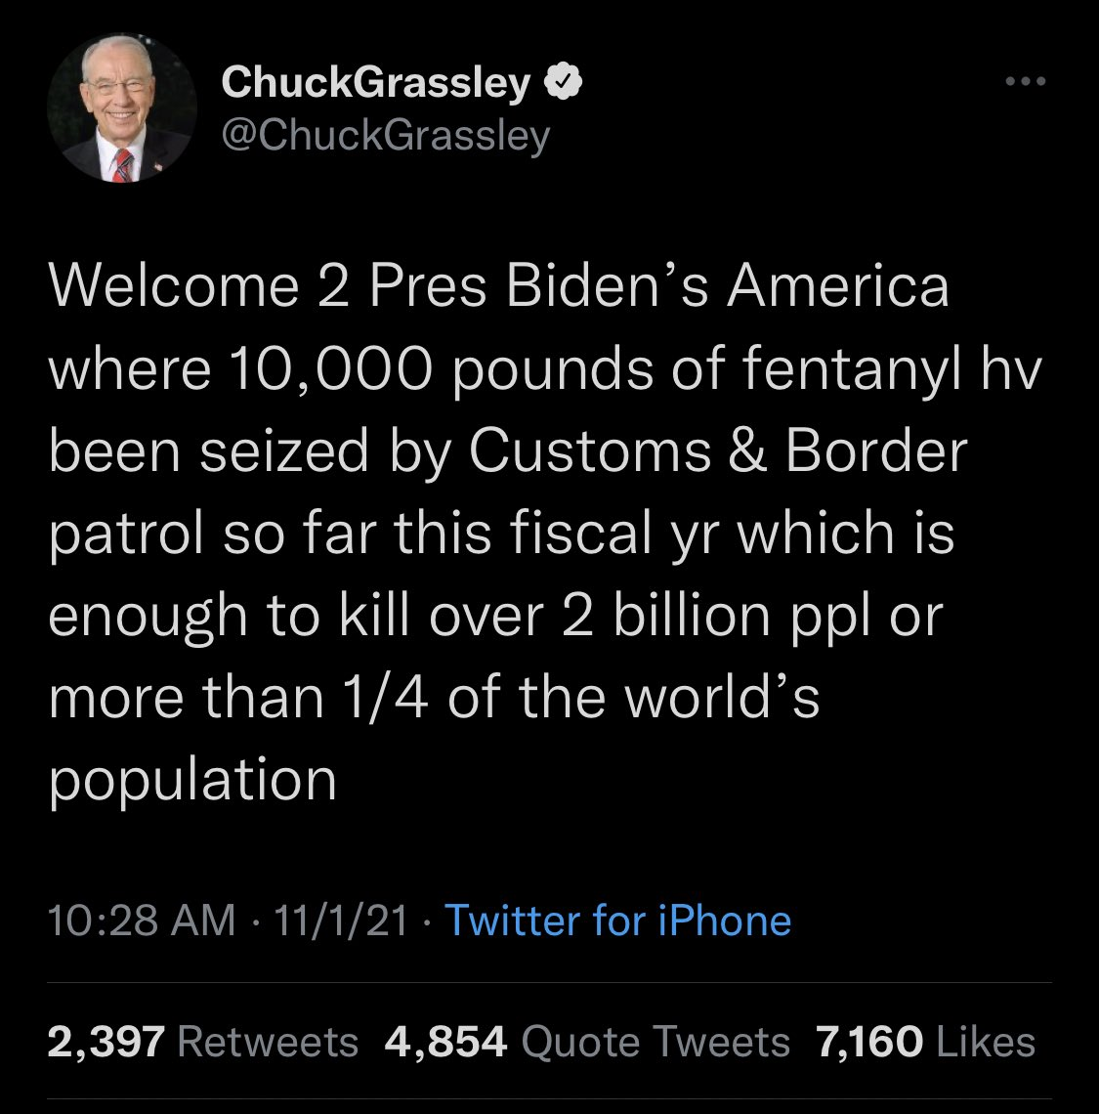Open the Quote Tweets list
The image size is (1099, 1114).
click(x=655, y=1041)
